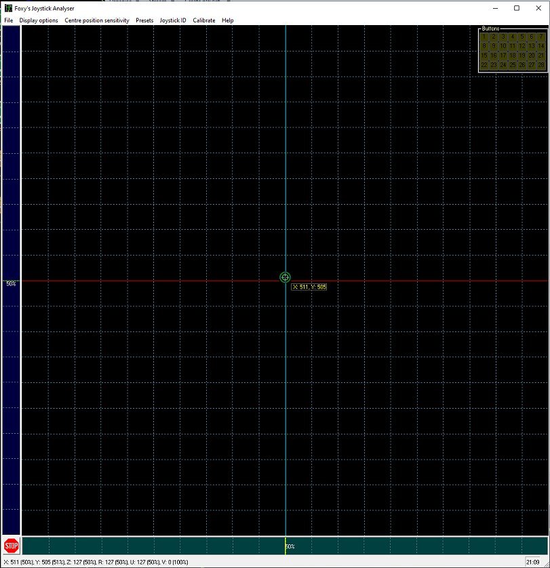
Task: Click the left vertical axis bar 50% label
Action: (11, 283)
